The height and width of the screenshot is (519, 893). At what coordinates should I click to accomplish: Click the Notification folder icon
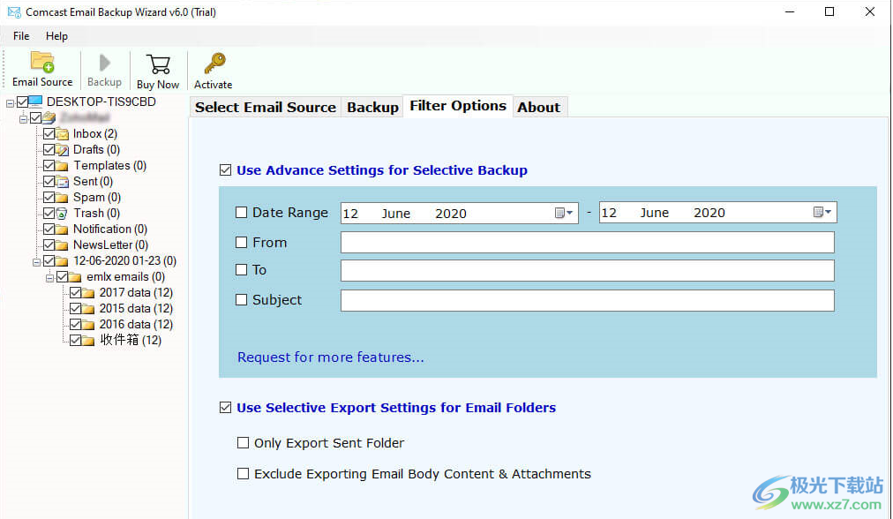tap(63, 229)
